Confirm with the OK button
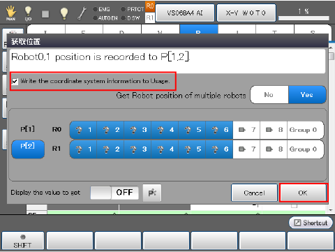 [x=303, y=193]
